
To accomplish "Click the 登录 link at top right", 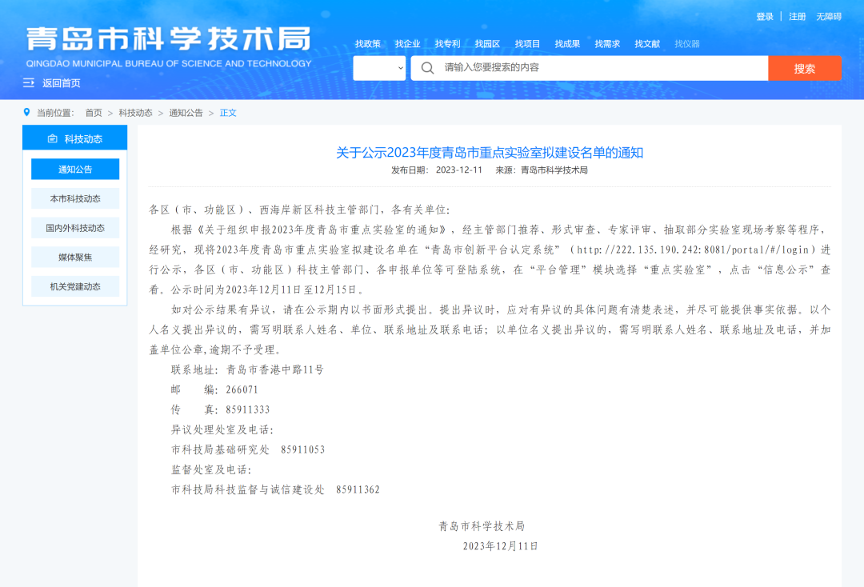I will pos(765,16).
